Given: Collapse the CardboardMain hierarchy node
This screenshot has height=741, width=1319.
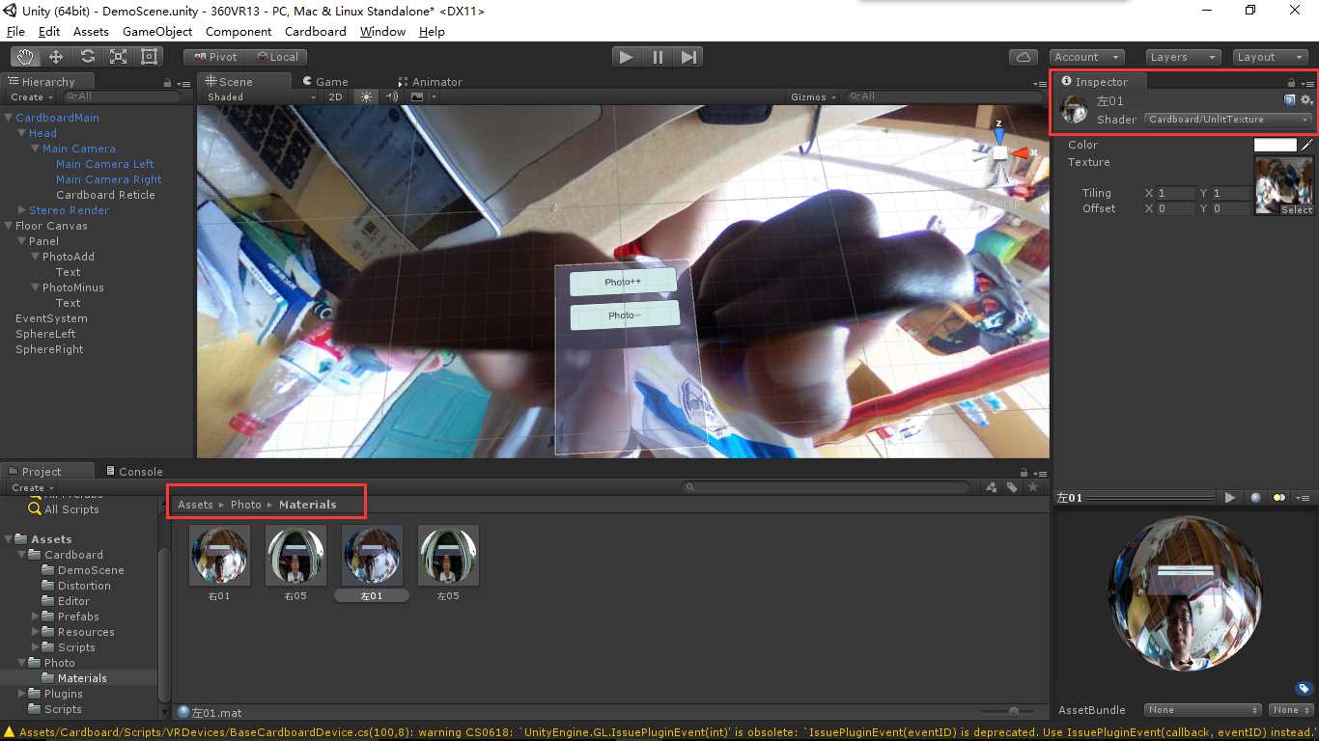Looking at the screenshot, I should 9,118.
